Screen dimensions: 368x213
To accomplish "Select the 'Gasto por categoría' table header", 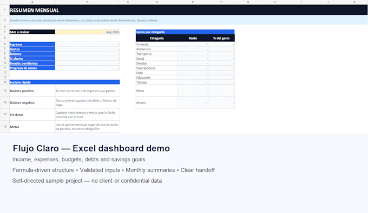I will 185,32.
